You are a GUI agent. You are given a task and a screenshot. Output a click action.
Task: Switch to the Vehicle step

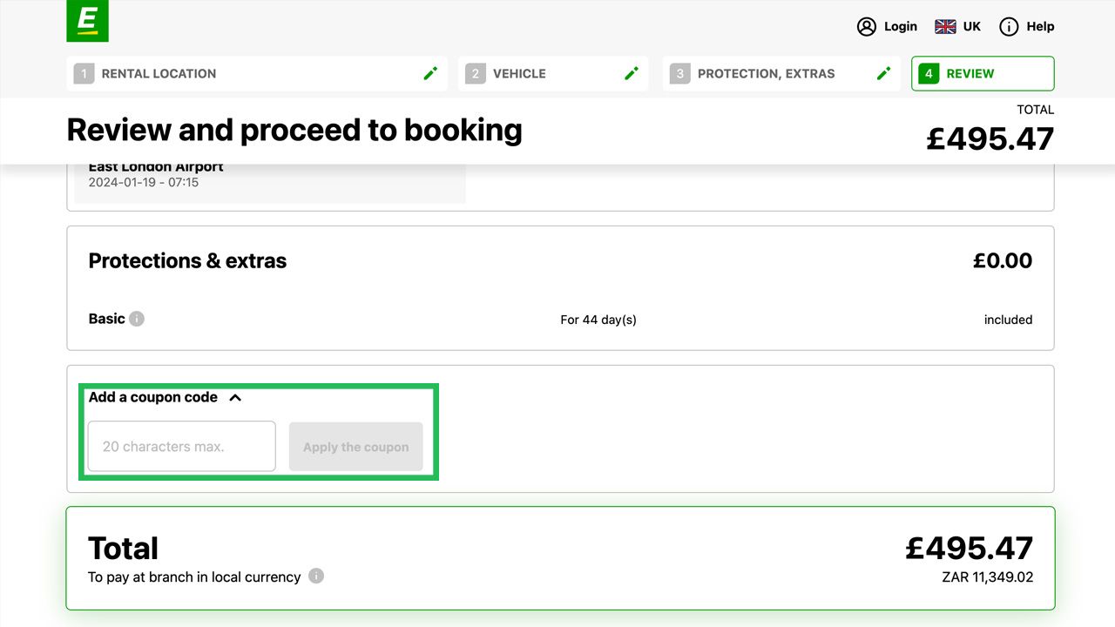click(x=519, y=74)
